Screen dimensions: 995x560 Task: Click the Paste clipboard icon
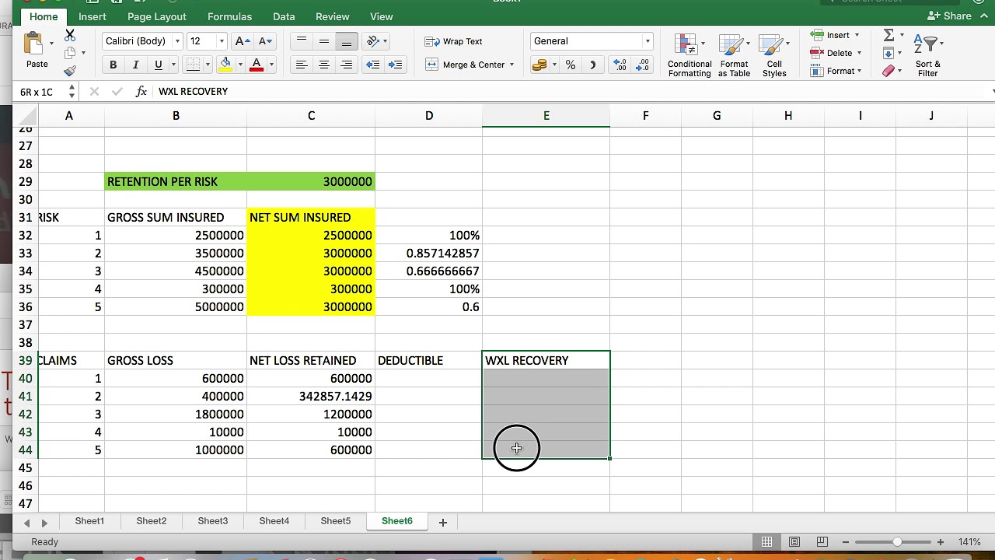(33, 44)
